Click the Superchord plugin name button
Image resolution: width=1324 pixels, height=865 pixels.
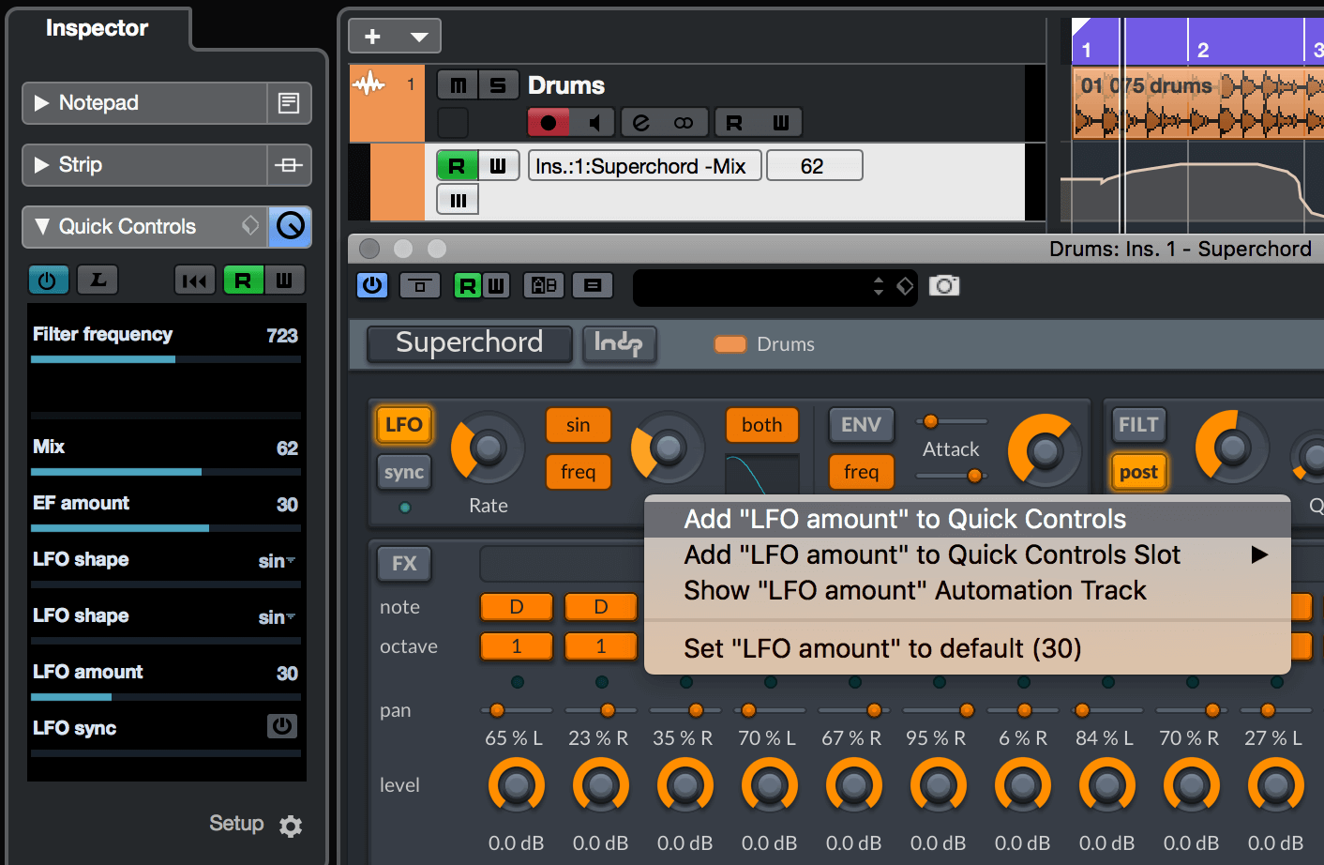click(x=469, y=342)
